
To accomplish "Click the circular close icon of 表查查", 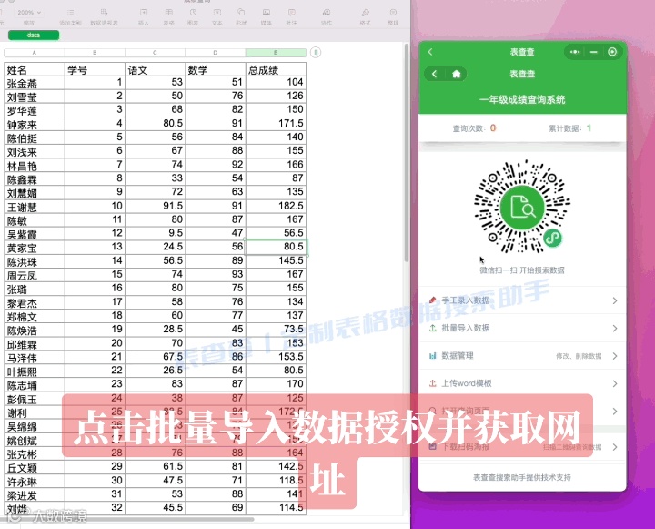I will tap(612, 52).
